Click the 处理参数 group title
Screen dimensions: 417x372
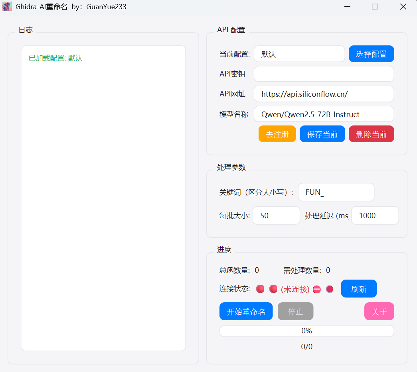tap(231, 167)
